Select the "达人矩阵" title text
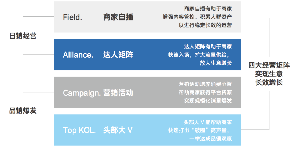 118,55
